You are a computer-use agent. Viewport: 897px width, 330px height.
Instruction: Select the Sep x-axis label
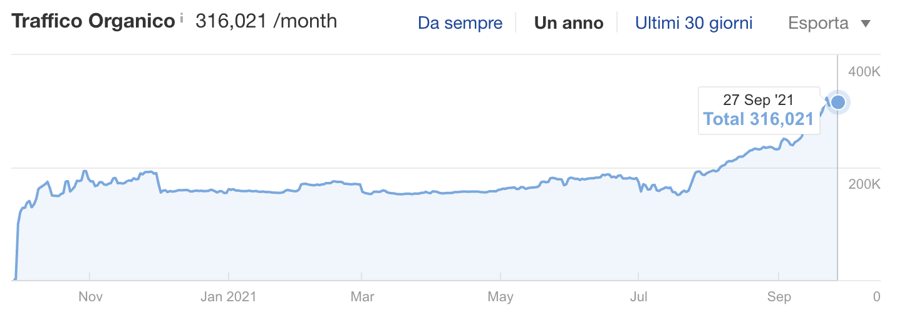click(x=779, y=297)
